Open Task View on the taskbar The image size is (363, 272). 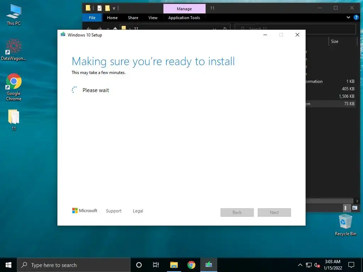click(x=156, y=265)
